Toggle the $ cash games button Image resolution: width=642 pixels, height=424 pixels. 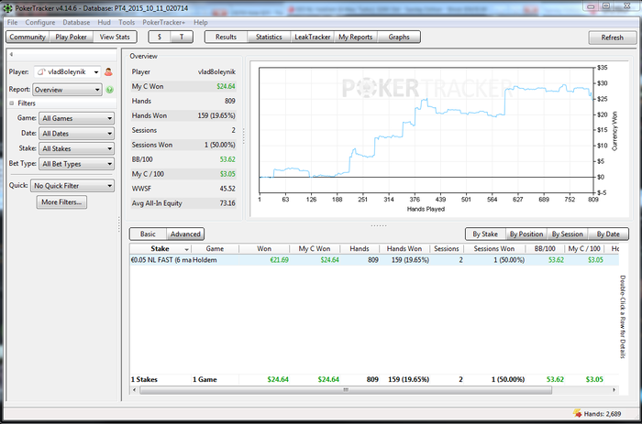click(x=160, y=37)
